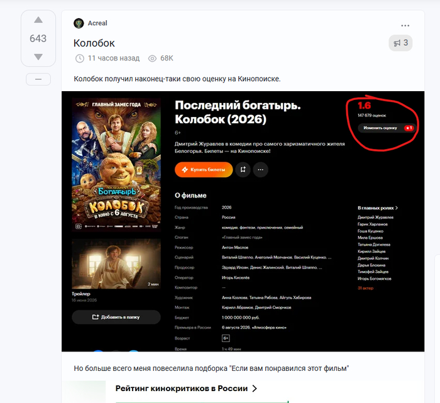Screen dimensions: 440x403
Task: Open the three-dot more button under the movie title
Action: pos(261,170)
